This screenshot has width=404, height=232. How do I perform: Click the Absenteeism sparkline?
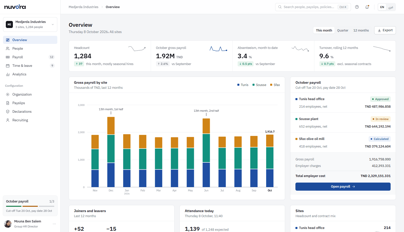click(x=300, y=49)
